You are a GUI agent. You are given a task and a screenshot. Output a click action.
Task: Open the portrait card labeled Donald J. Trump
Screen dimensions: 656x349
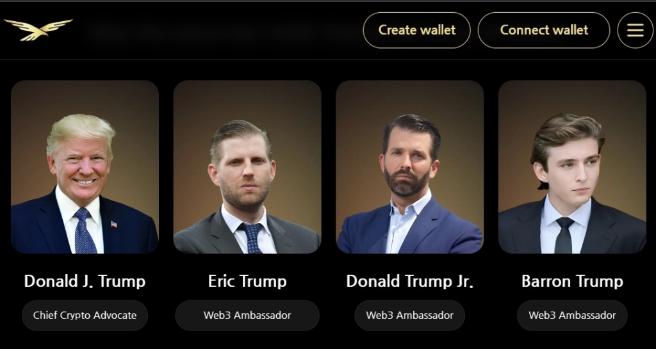click(x=85, y=166)
